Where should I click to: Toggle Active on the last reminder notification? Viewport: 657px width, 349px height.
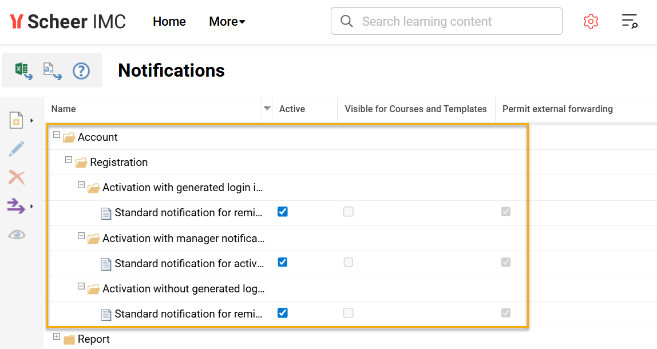coord(283,313)
